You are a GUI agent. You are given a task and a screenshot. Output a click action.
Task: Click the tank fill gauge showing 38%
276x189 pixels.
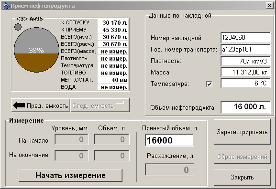tap(36, 50)
